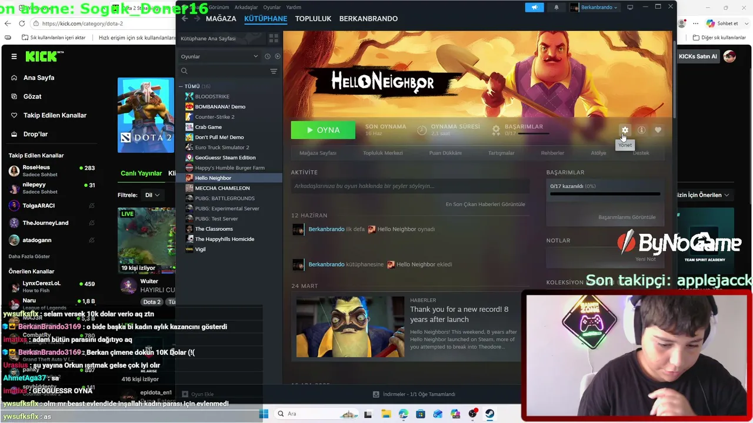Image resolution: width=753 pixels, height=423 pixels.
Task: Open Topluluk Merkezi link
Action: coord(383,153)
